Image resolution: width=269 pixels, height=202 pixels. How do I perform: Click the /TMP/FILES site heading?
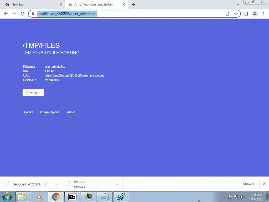coord(41,45)
